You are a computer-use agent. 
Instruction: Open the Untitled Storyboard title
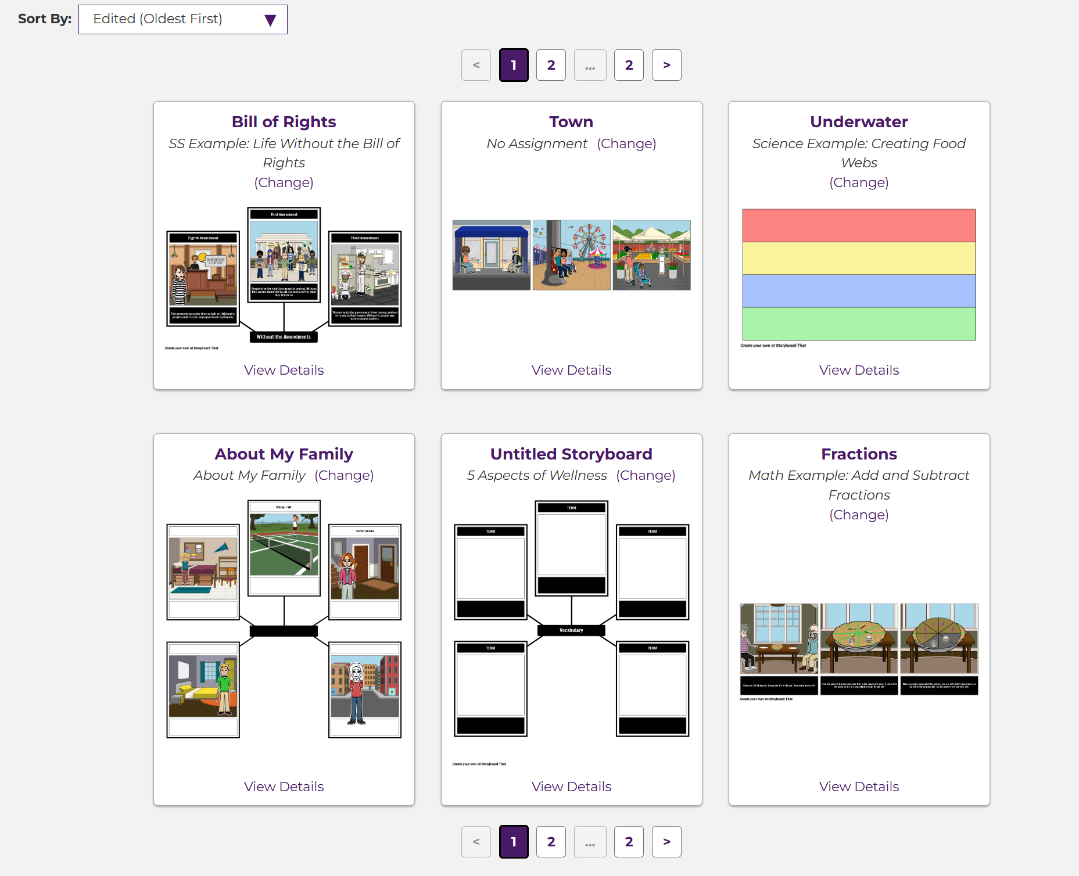(x=571, y=454)
